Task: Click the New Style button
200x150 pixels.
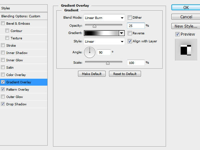Action: click(x=186, y=26)
